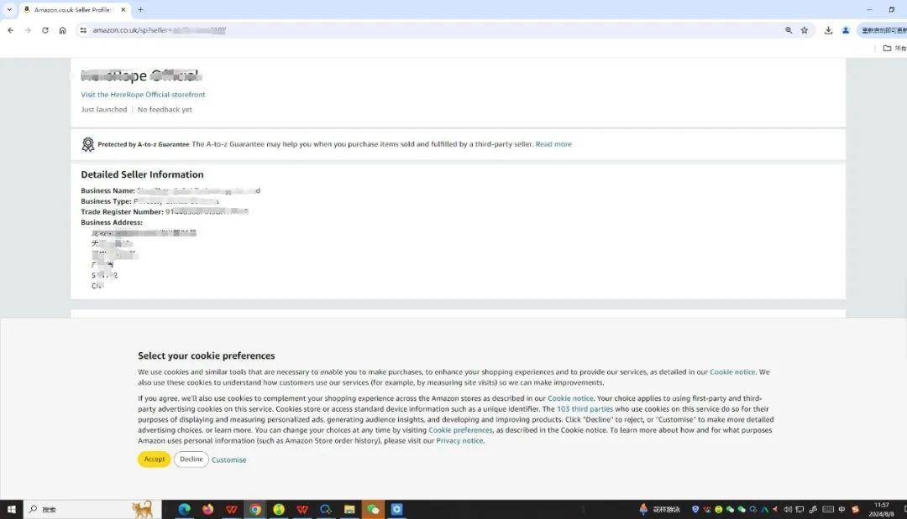The height and width of the screenshot is (519, 907).
Task: View site information beside the URL
Action: [x=83, y=30]
